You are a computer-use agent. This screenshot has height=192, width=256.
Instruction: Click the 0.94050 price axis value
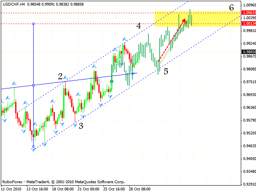point(249,159)
